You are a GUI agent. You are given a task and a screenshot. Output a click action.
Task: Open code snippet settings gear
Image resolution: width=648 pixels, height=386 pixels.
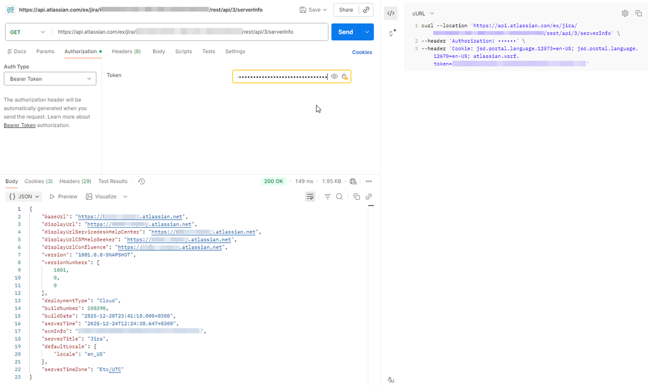tap(625, 13)
